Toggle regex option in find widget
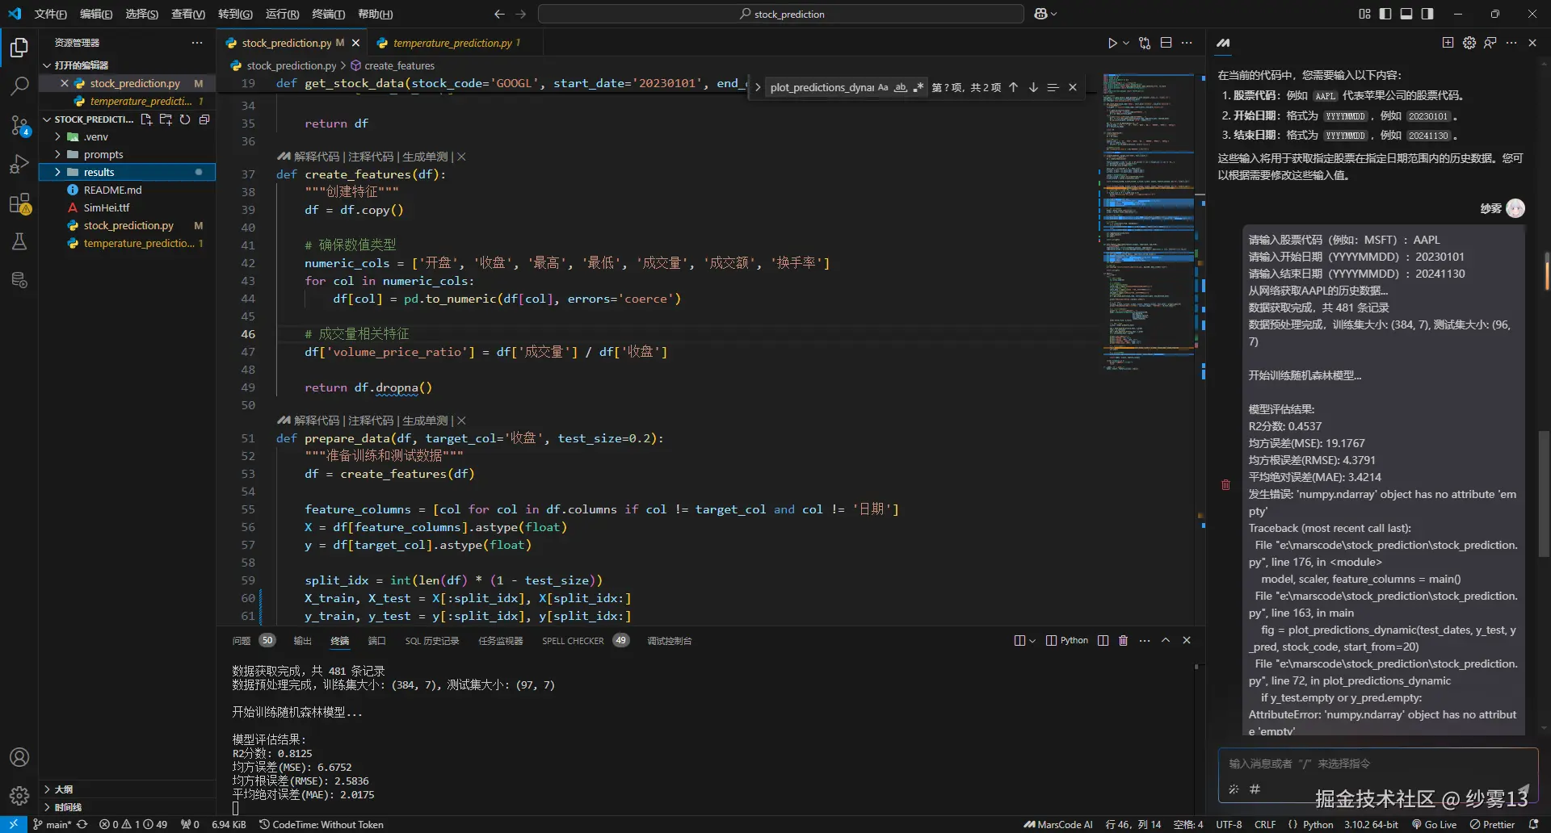This screenshot has width=1551, height=833. (918, 87)
